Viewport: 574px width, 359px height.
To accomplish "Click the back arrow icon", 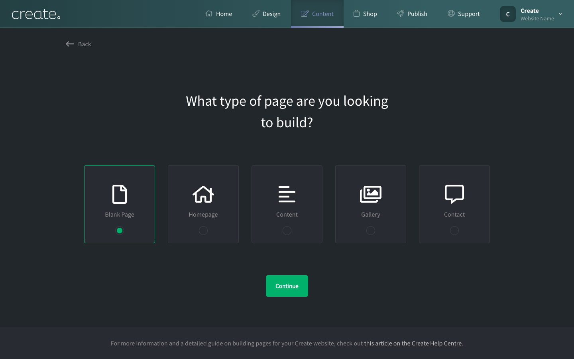I will [x=70, y=44].
